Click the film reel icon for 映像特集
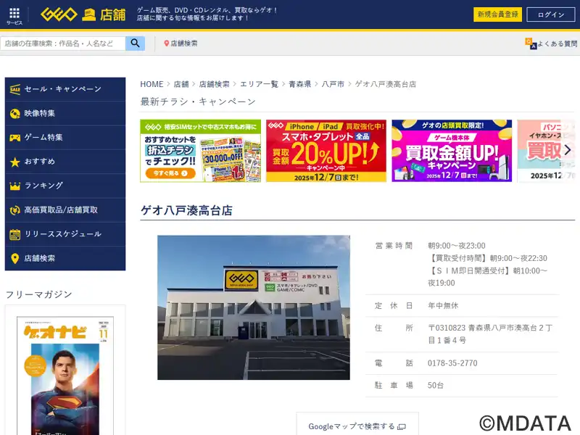 (x=14, y=114)
